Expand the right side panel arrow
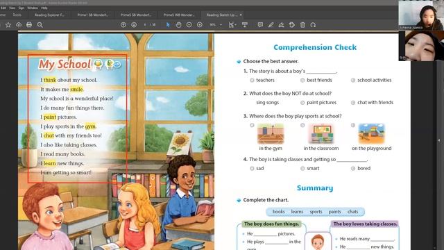Screen dimensions: 444x250 tap(439, 140)
